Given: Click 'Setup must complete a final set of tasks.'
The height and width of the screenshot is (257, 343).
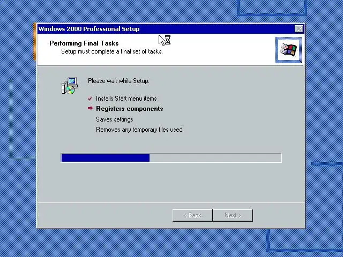Looking at the screenshot, I should point(112,51).
